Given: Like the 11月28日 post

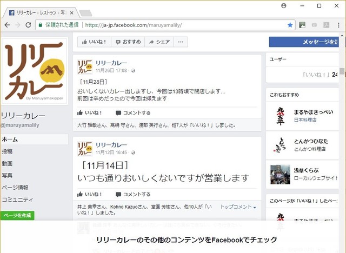Looking at the screenshot, I should coord(90,113).
